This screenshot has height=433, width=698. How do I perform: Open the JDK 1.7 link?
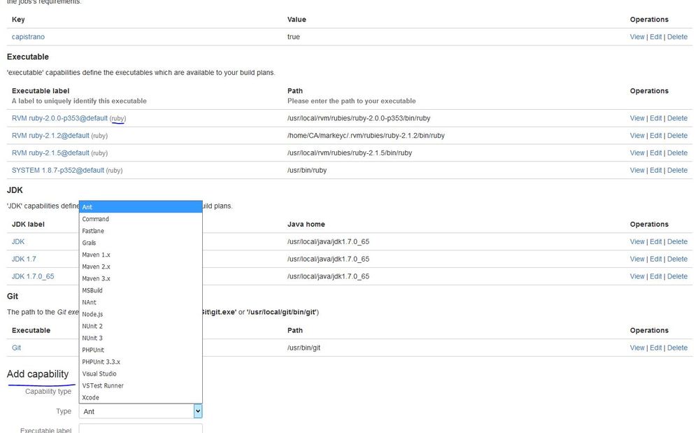(x=24, y=259)
